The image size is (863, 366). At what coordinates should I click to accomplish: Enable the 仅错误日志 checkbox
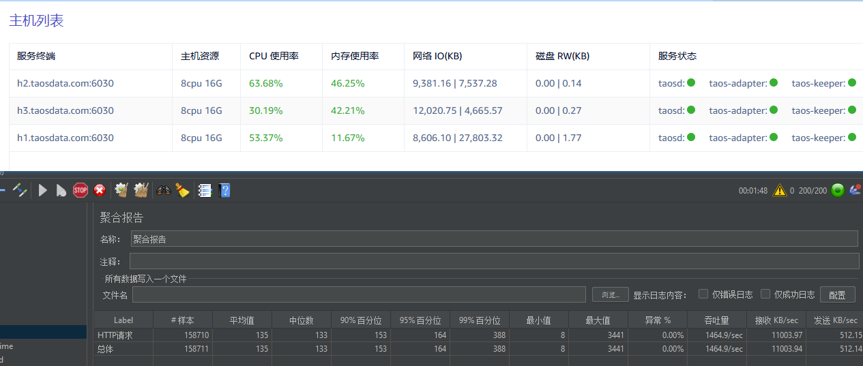point(703,294)
